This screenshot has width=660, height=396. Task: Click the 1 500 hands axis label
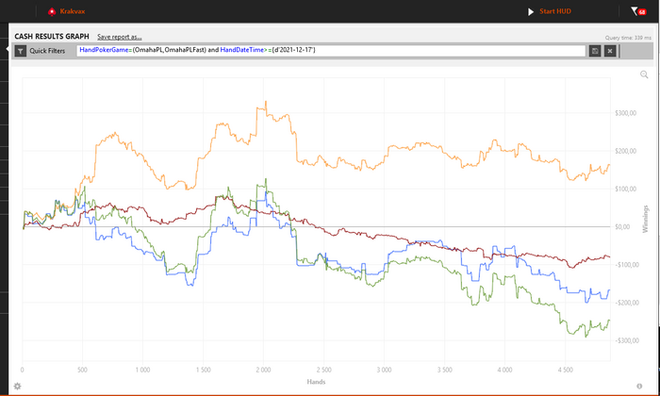[x=204, y=370]
